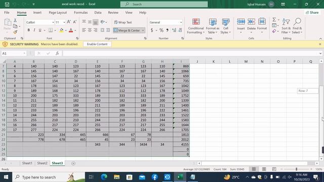Screen dimensions: 324x182
Task: Click Increase Indent icon
Action: pos(108,30)
